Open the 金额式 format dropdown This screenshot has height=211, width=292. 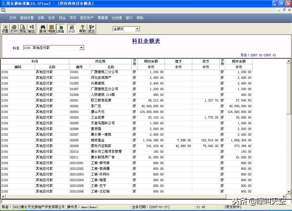point(137,29)
